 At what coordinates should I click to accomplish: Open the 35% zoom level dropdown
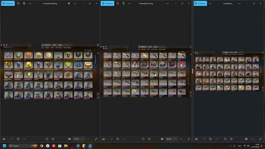[171, 139]
